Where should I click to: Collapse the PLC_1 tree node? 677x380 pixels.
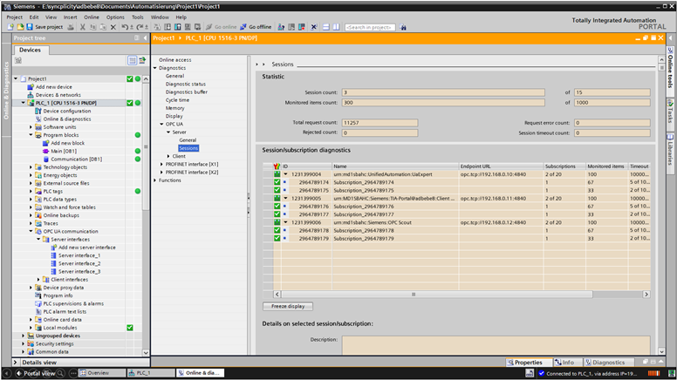pyautogui.click(x=24, y=103)
